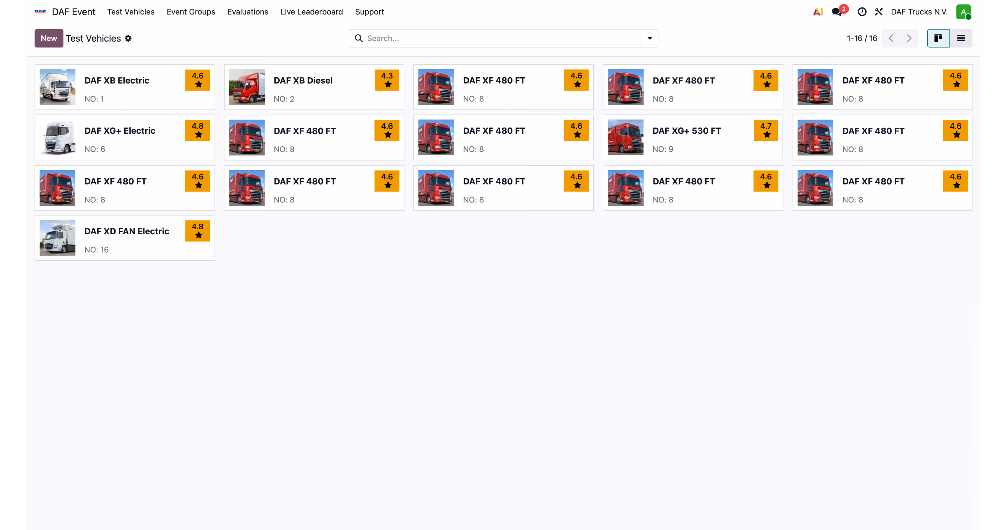Switch to Kanban view
1007x530 pixels.
938,38
